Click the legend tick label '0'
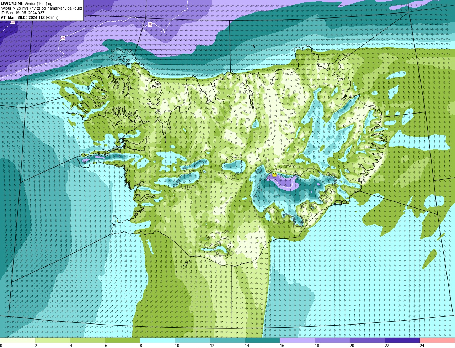 [1, 346]
